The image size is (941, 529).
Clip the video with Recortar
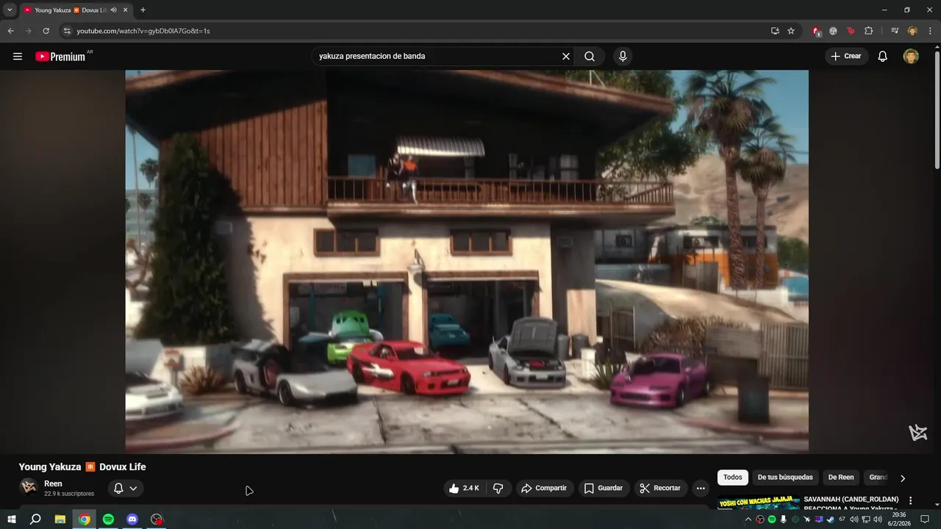tap(660, 488)
